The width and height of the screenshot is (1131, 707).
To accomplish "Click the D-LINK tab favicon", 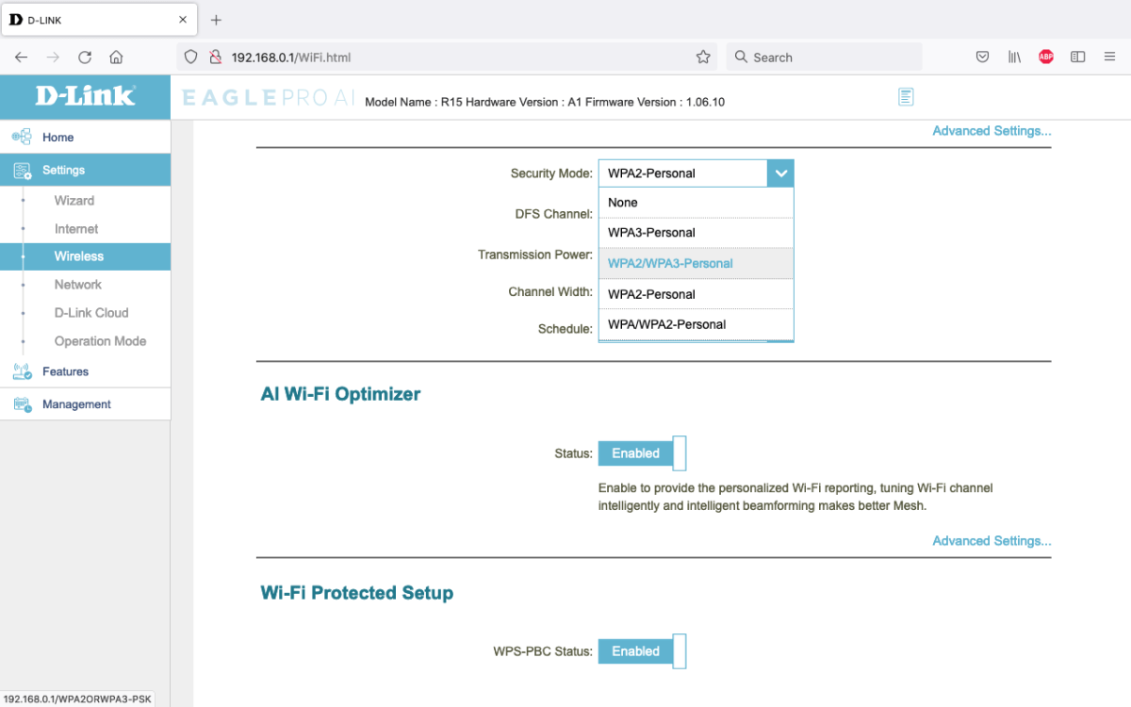I will [16, 20].
